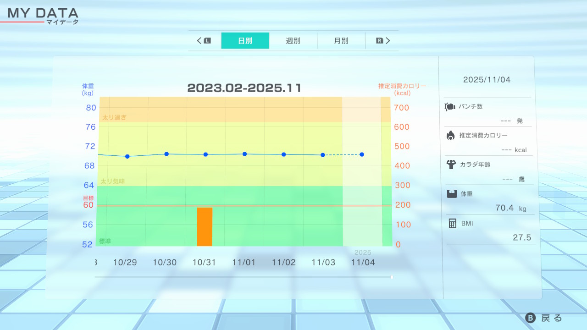Image resolution: width=587 pixels, height=330 pixels.
Task: Switch to the 月別 monthly tab
Action: click(341, 41)
